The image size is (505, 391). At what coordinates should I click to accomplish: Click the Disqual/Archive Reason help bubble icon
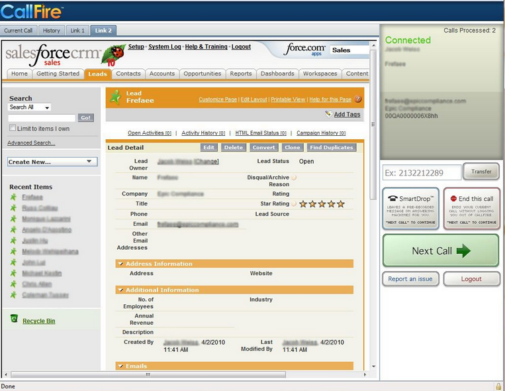[294, 178]
